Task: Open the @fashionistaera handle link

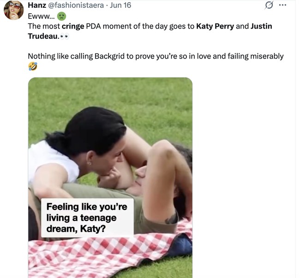Action: [76, 5]
